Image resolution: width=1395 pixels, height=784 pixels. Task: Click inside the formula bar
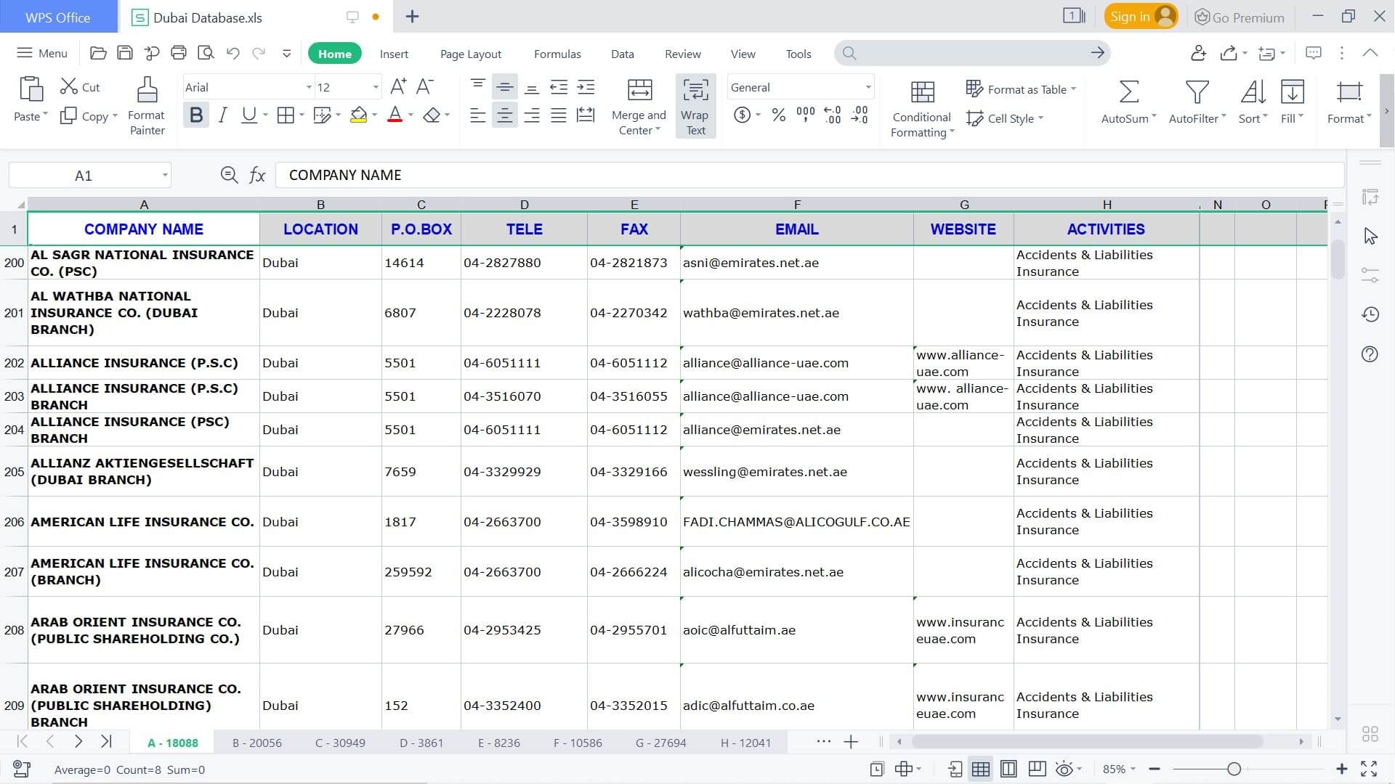pyautogui.click(x=581, y=174)
